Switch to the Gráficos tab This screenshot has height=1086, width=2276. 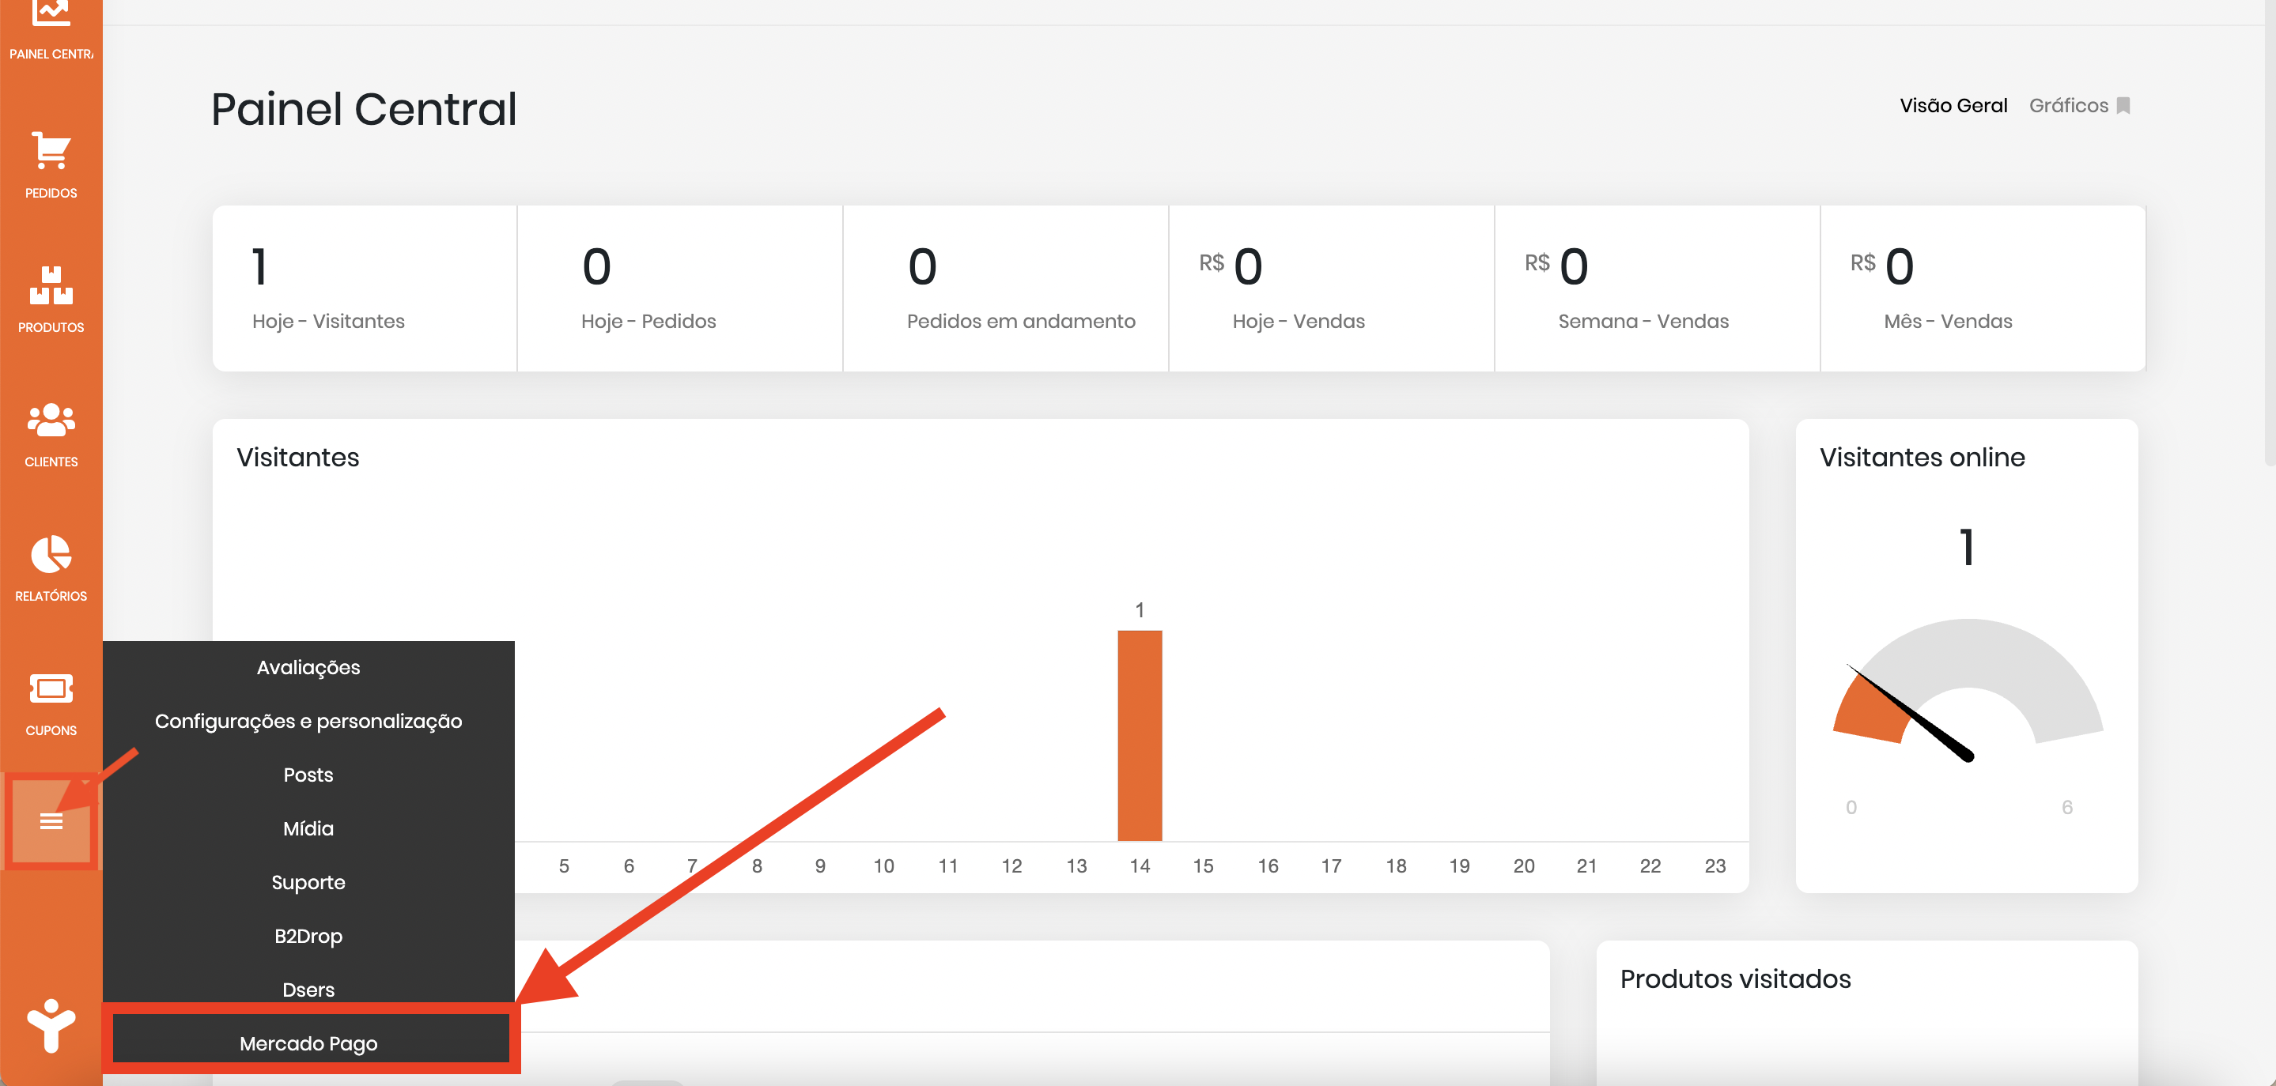[2068, 106]
